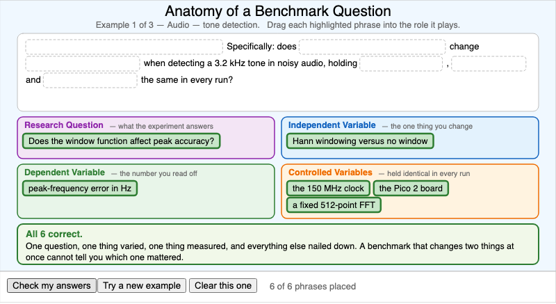This screenshot has height=304, width=556.
Task: Click the Dependent Variable category heading
Action: coord(65,173)
